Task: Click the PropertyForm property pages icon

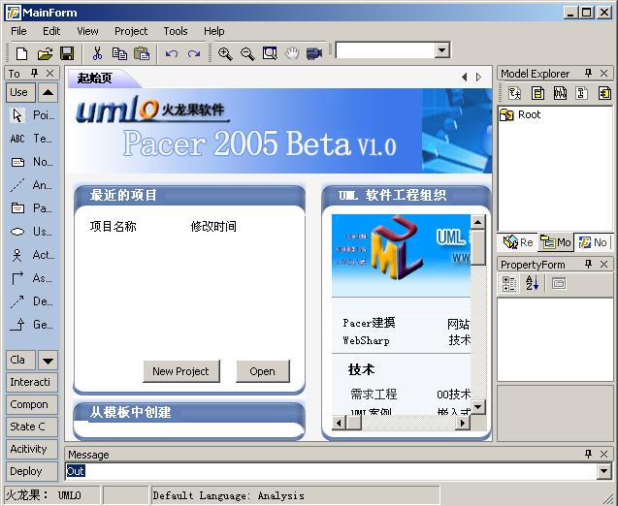Action: [x=559, y=283]
